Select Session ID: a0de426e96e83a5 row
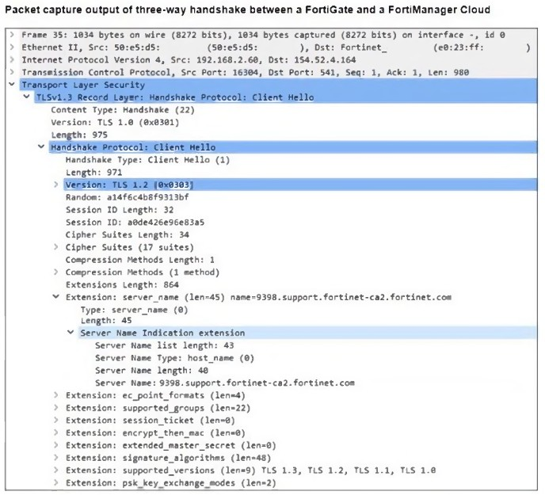Screen dimensions: 545x499 click(135, 223)
